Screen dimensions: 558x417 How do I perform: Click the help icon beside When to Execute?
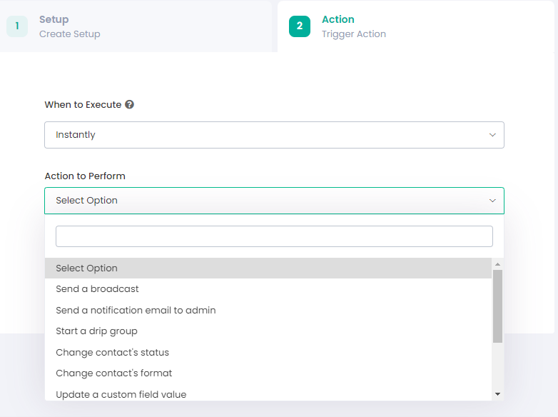tap(130, 104)
